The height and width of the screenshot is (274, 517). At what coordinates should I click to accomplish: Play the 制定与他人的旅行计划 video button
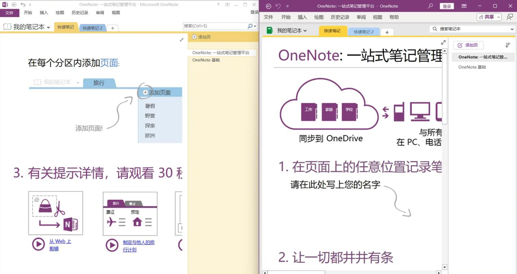(x=112, y=245)
